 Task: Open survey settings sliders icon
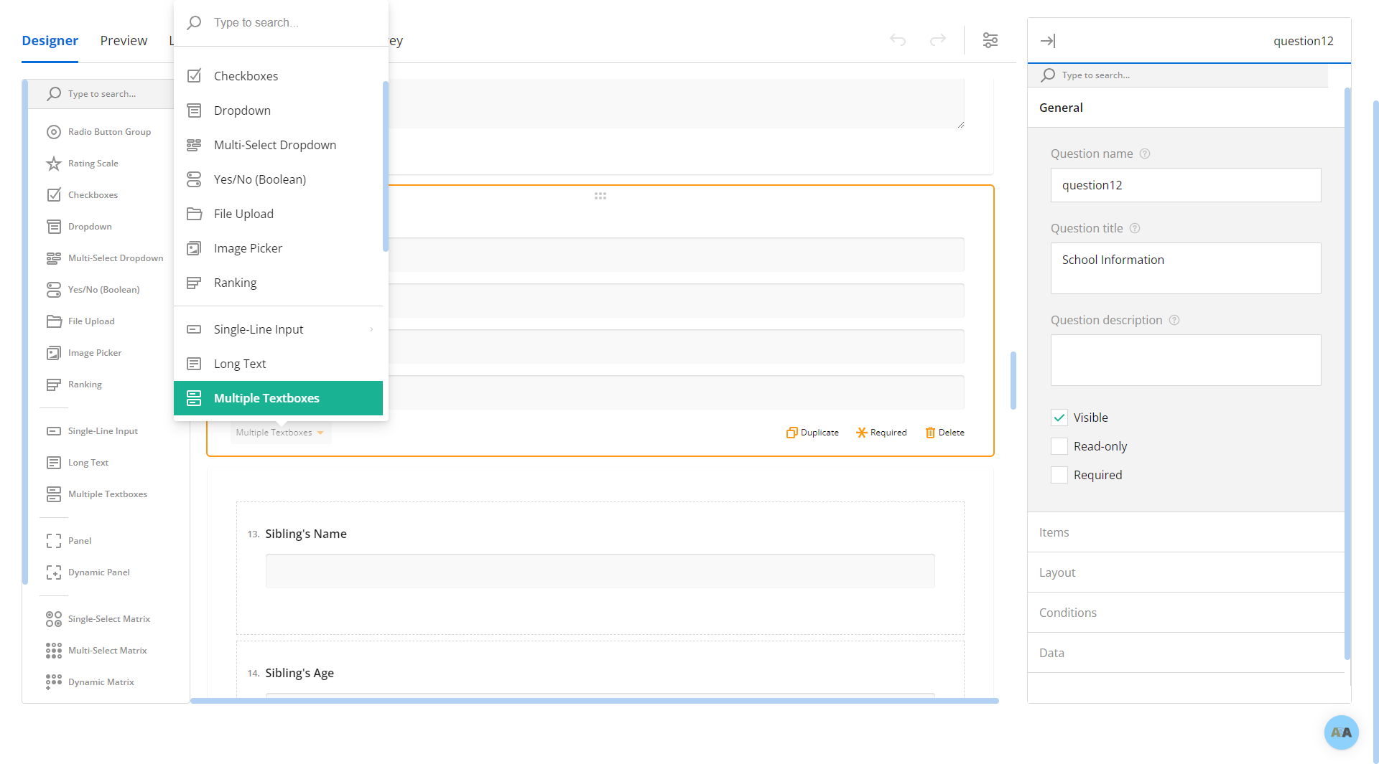coord(990,40)
